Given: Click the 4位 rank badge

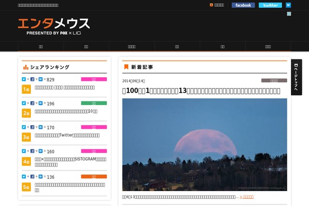Looking at the screenshot, I should coord(26,161).
